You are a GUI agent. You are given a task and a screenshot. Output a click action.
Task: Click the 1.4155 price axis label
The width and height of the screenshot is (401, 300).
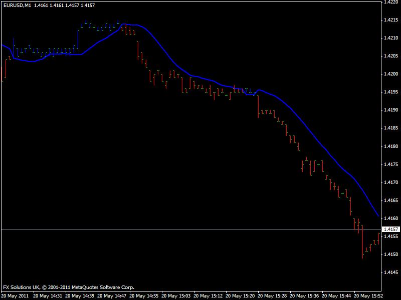coord(391,236)
